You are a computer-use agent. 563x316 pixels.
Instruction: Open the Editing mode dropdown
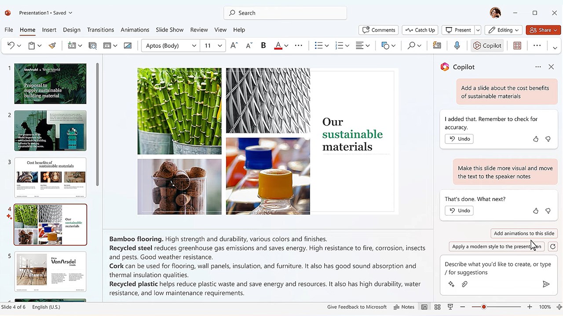(x=504, y=30)
